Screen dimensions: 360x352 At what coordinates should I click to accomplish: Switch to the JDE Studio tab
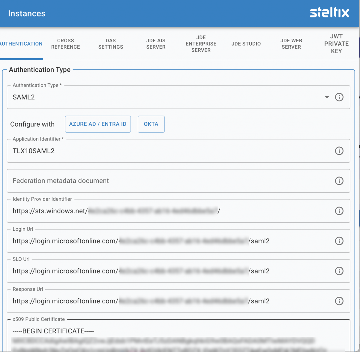(x=246, y=44)
